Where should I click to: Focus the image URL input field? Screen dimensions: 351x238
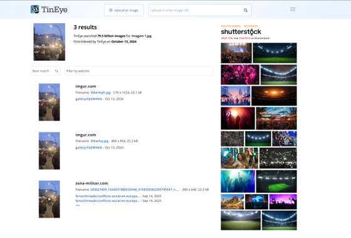pyautogui.click(x=196, y=10)
